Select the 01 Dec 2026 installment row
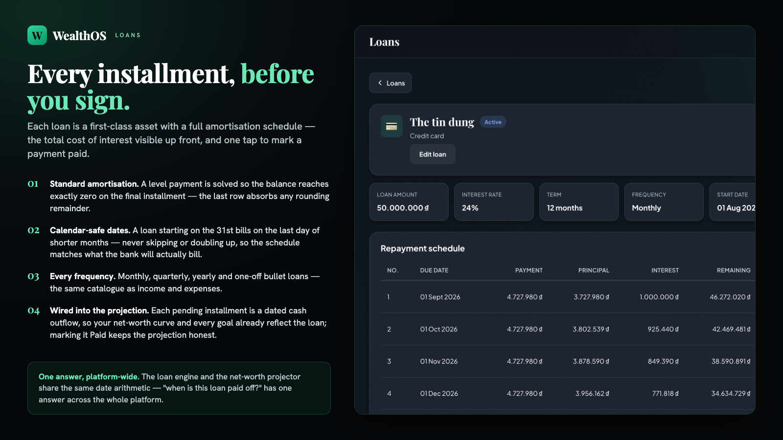 [x=568, y=394]
